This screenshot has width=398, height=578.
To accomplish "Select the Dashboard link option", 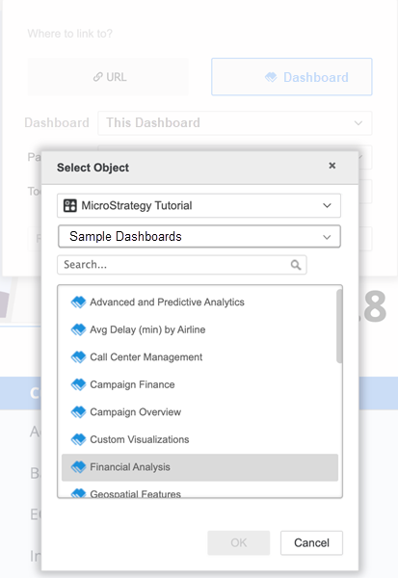I will tap(292, 77).
